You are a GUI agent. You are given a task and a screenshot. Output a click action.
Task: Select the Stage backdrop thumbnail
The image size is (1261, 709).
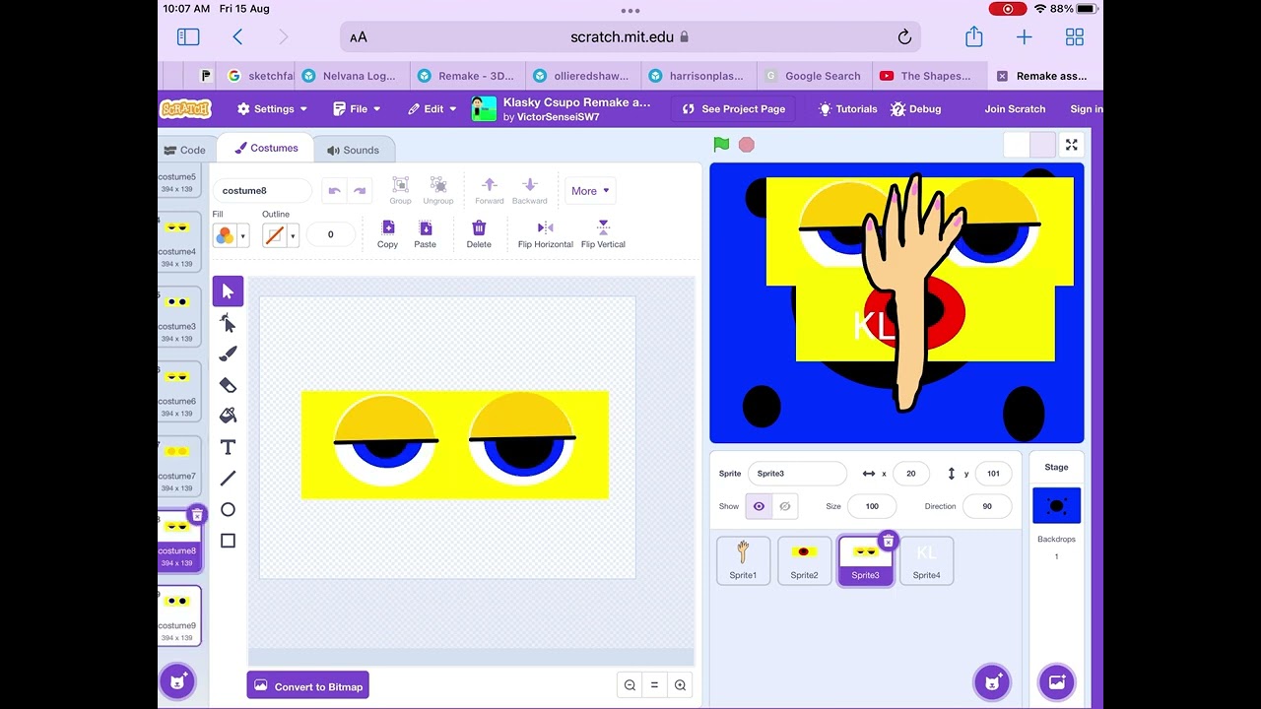point(1056,506)
